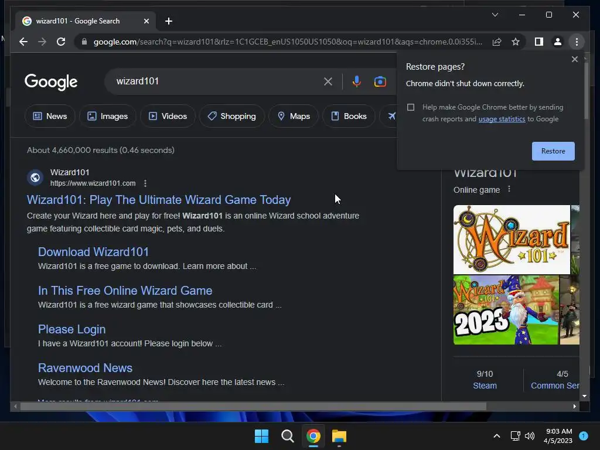The width and height of the screenshot is (600, 450).
Task: Open notification badge in system tray
Action: point(584,435)
